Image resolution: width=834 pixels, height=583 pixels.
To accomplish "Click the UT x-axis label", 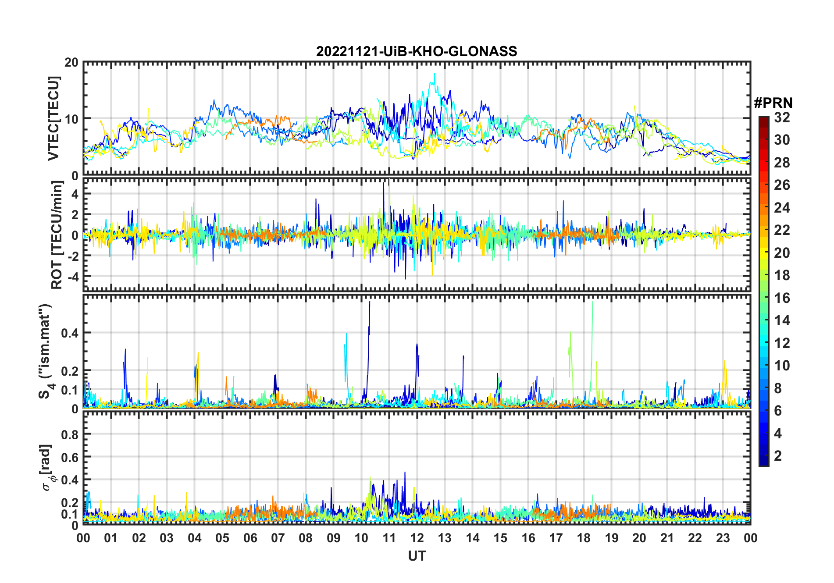I will click(x=417, y=556).
